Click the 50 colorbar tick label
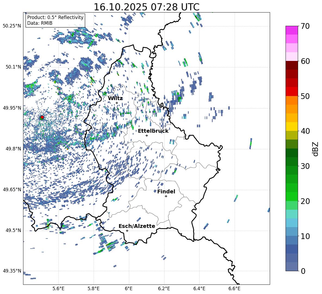 (305, 96)
